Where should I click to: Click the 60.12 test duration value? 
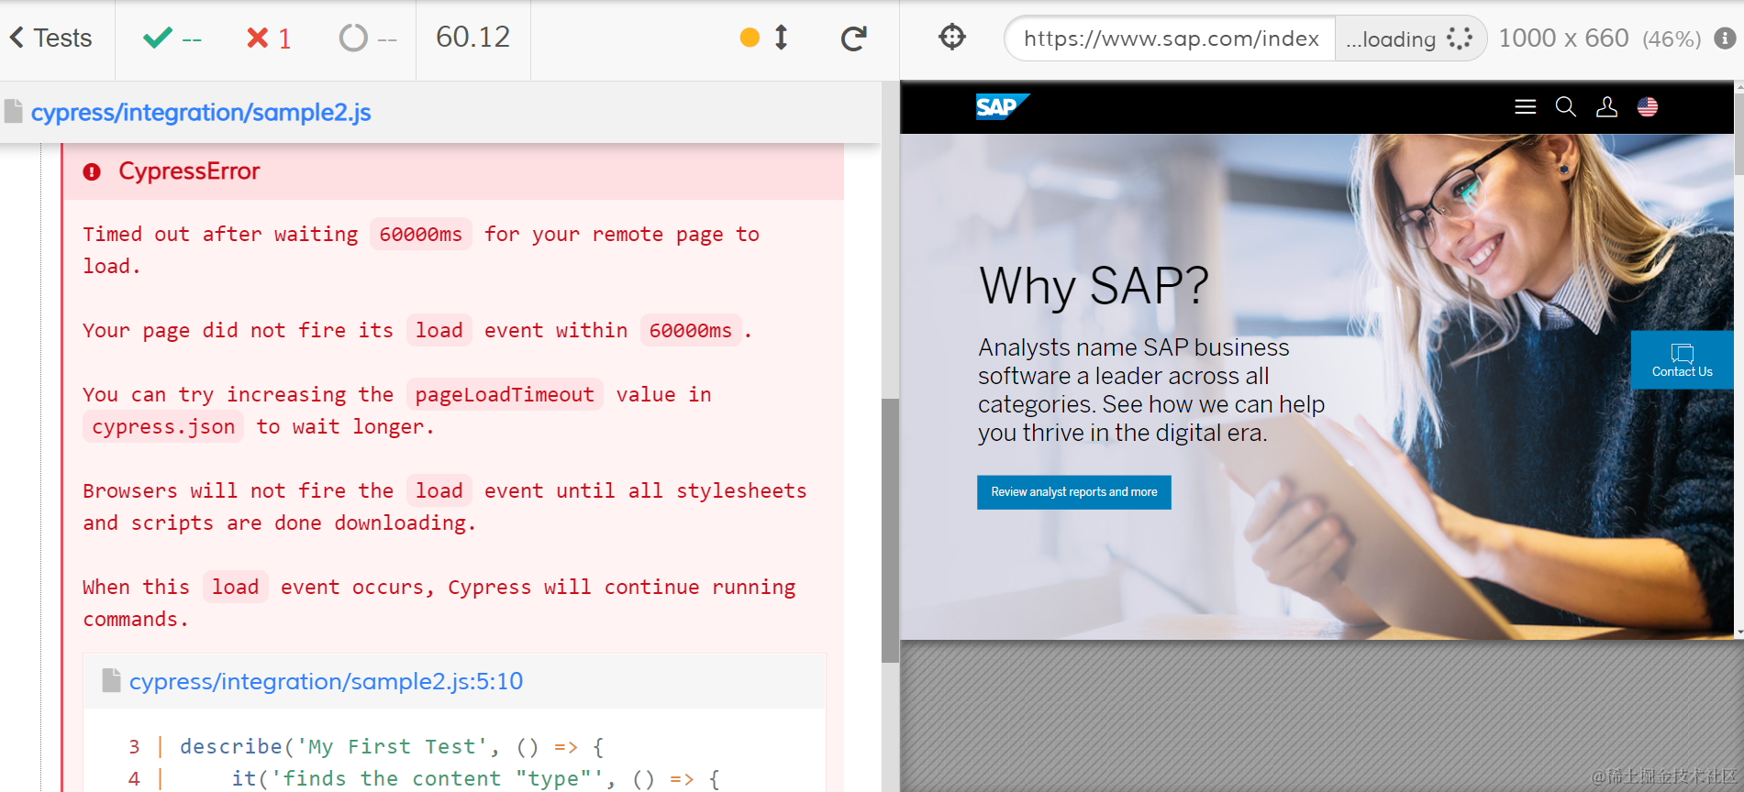472,37
